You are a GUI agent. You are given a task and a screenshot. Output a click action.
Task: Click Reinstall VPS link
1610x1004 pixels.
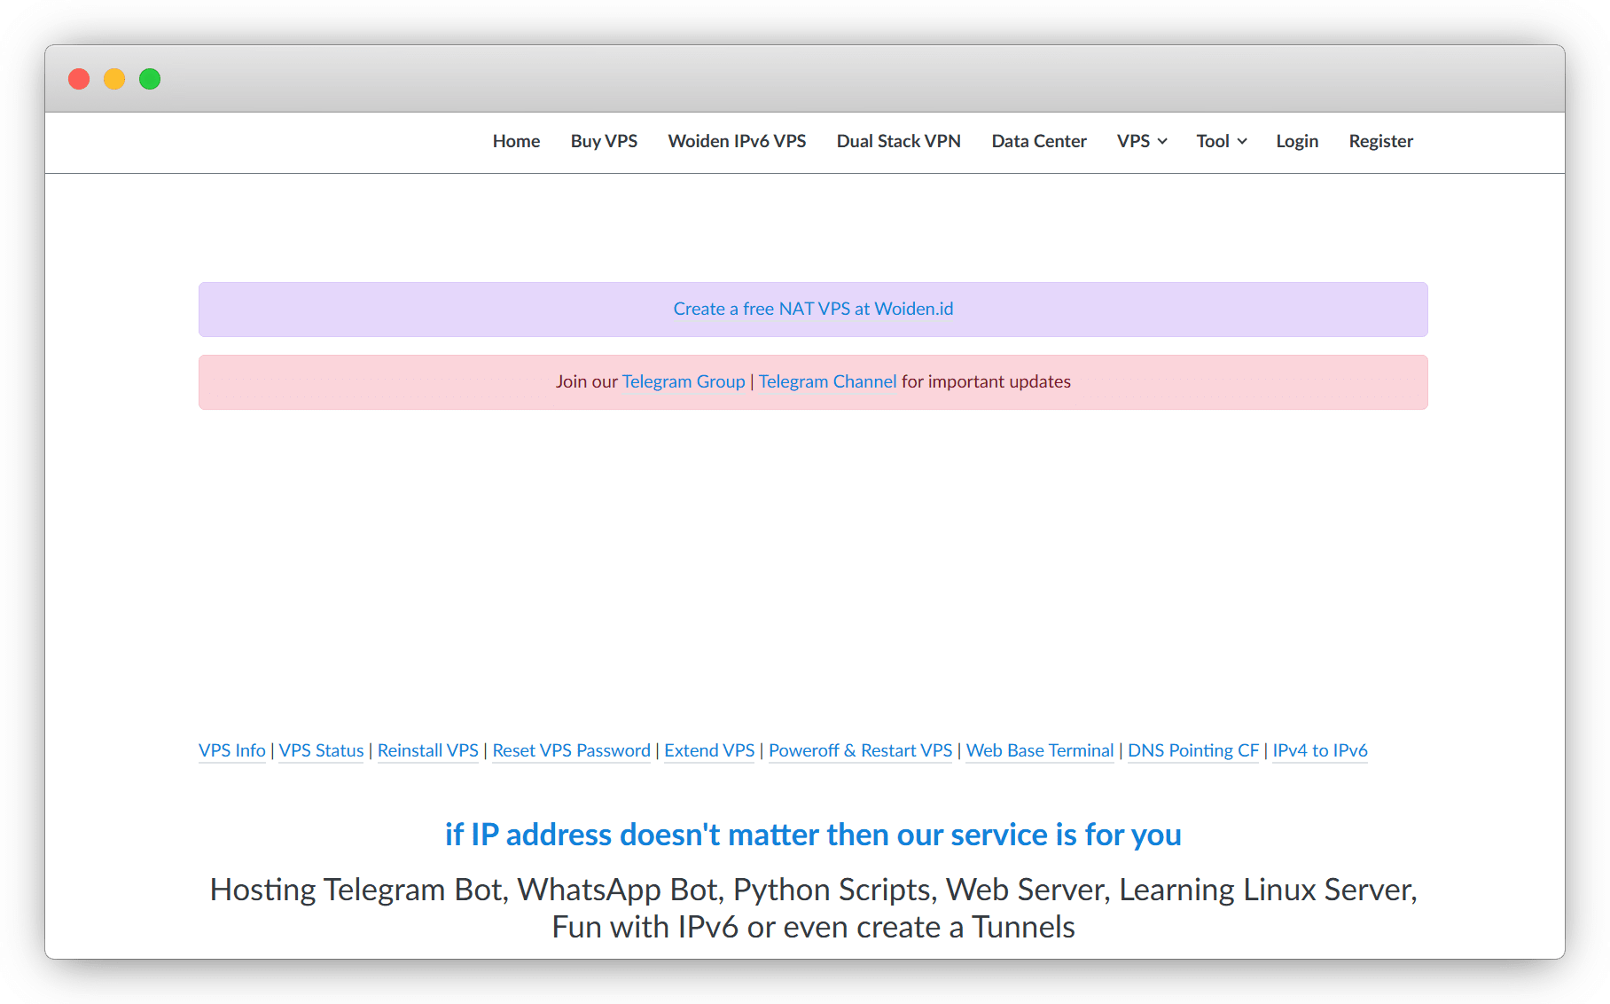pos(427,750)
